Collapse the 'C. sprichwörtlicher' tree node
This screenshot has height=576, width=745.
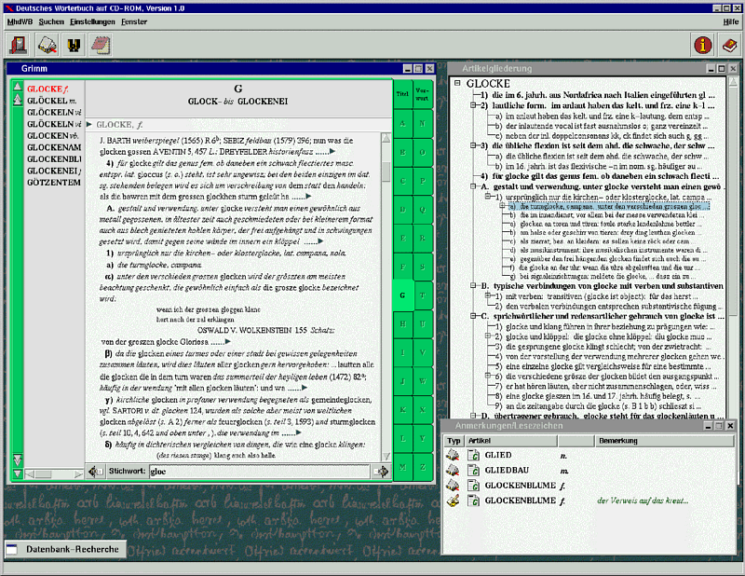[473, 316]
